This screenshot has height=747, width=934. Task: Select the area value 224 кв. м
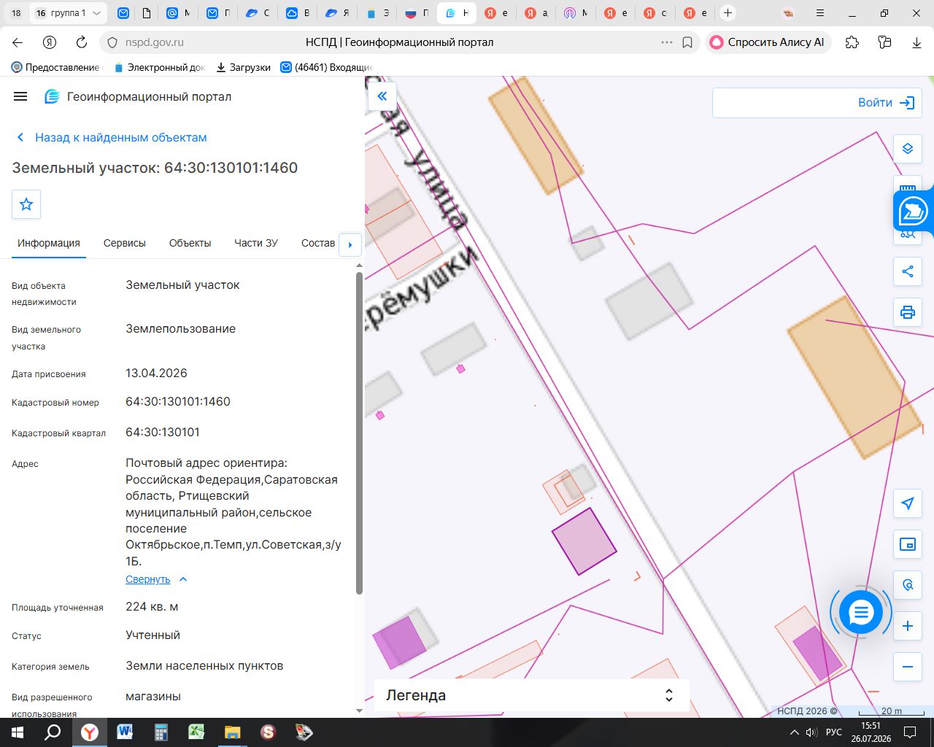152,606
